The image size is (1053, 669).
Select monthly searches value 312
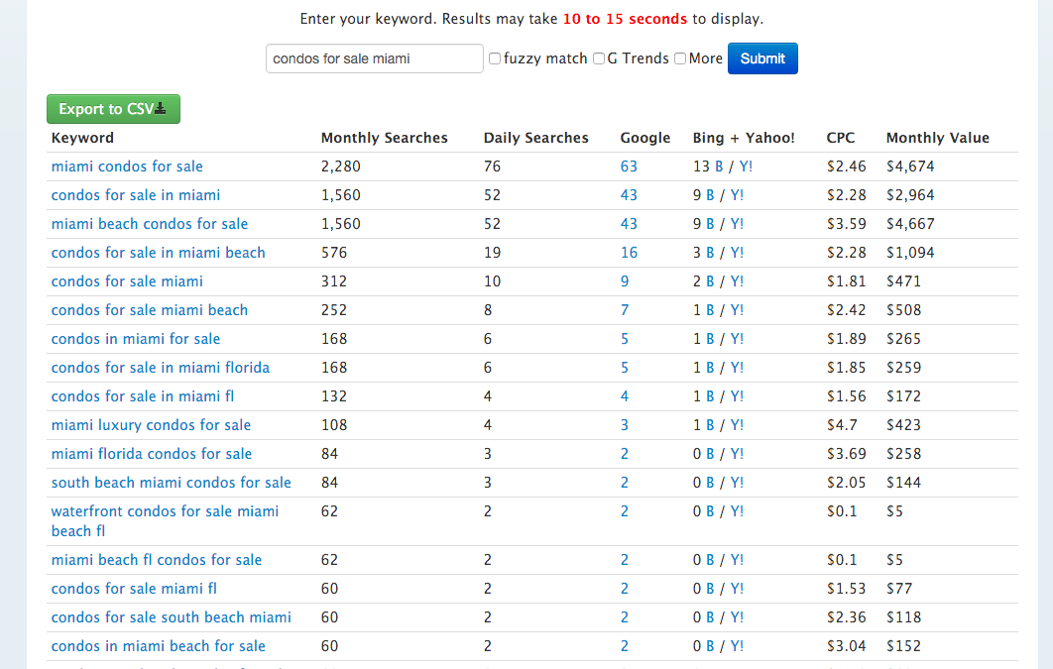click(334, 281)
